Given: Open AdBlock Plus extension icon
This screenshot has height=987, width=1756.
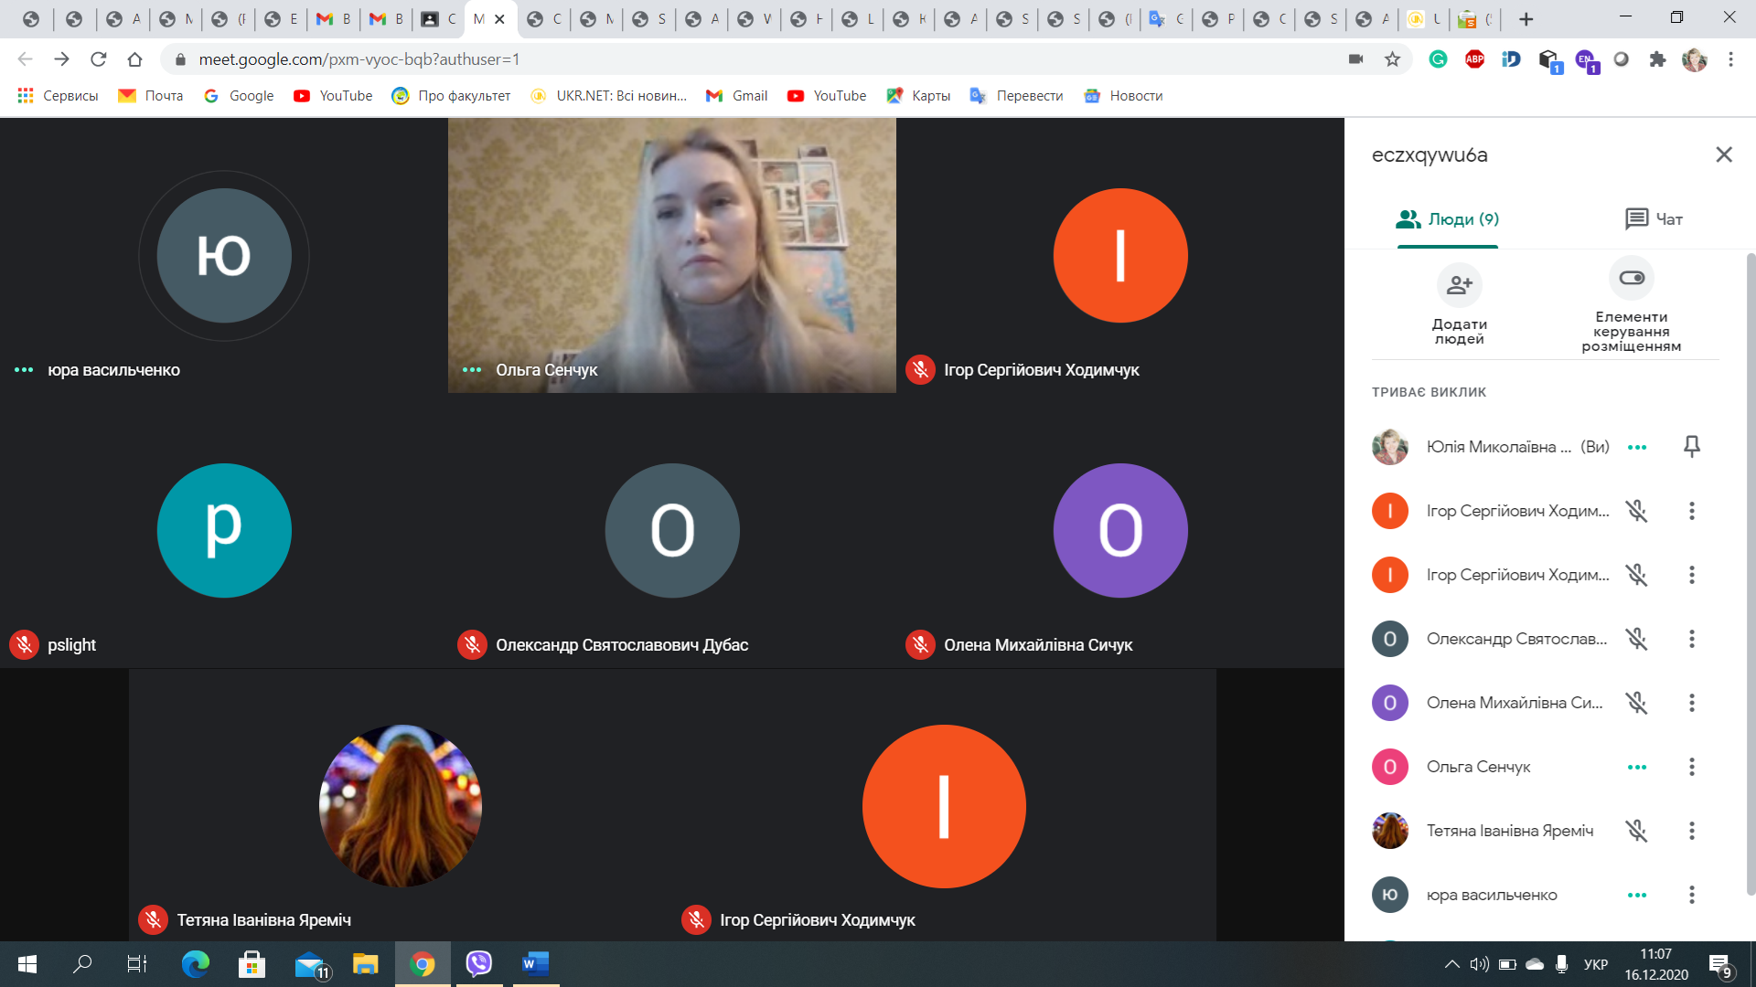Looking at the screenshot, I should (x=1474, y=59).
